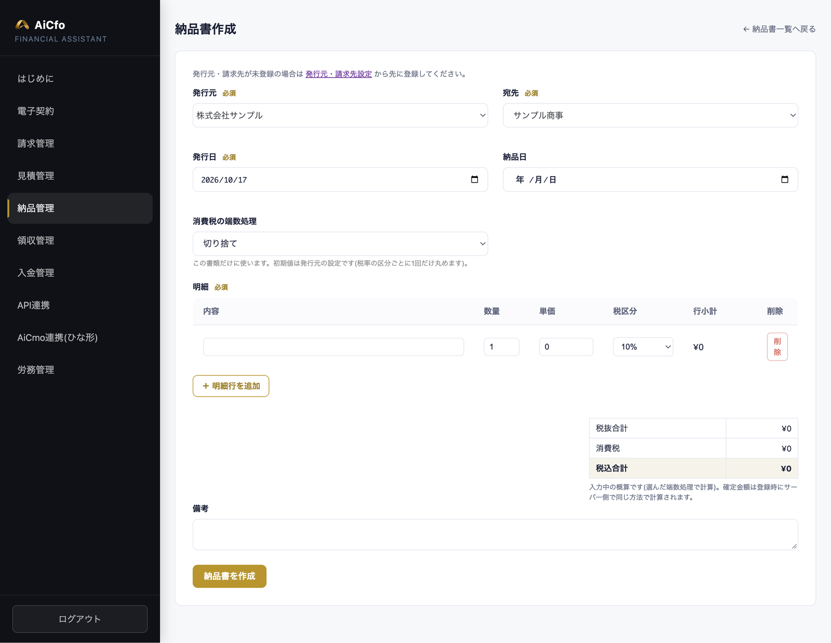Open 電子契約 in sidebar
Viewport: 831px width, 643px height.
point(80,111)
